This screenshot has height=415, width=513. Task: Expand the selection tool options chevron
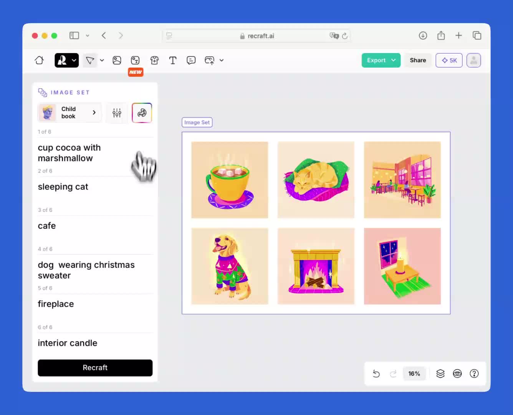tap(102, 60)
